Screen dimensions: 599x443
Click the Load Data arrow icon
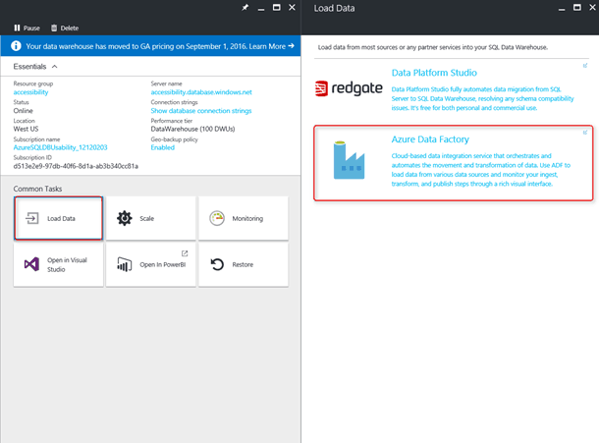(32, 218)
